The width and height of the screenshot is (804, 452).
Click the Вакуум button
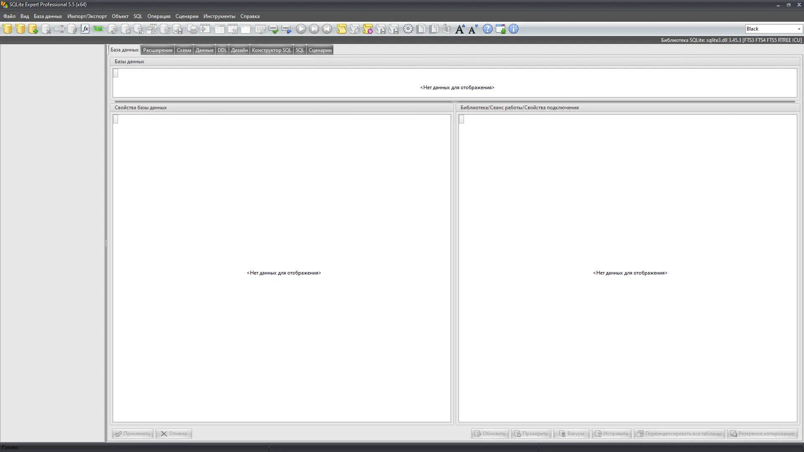572,434
